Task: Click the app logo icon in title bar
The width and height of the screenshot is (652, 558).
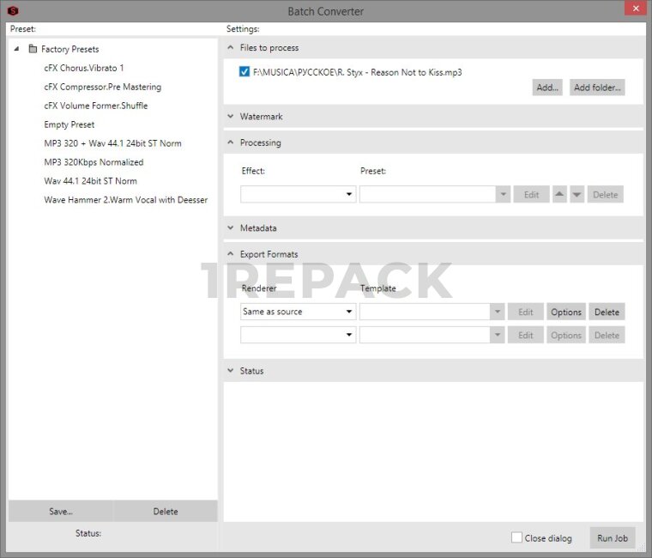Action: (x=13, y=11)
